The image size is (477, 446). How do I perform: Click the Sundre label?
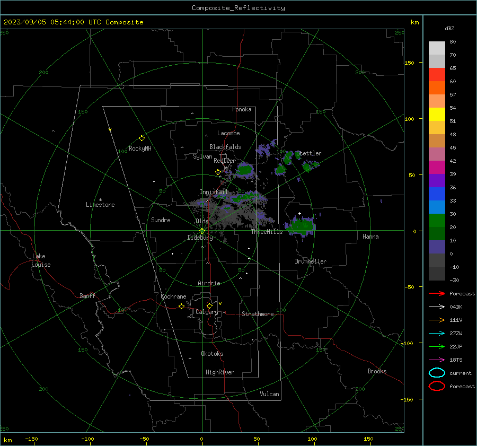point(161,220)
